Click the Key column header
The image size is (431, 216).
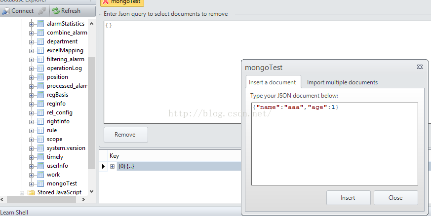115,156
